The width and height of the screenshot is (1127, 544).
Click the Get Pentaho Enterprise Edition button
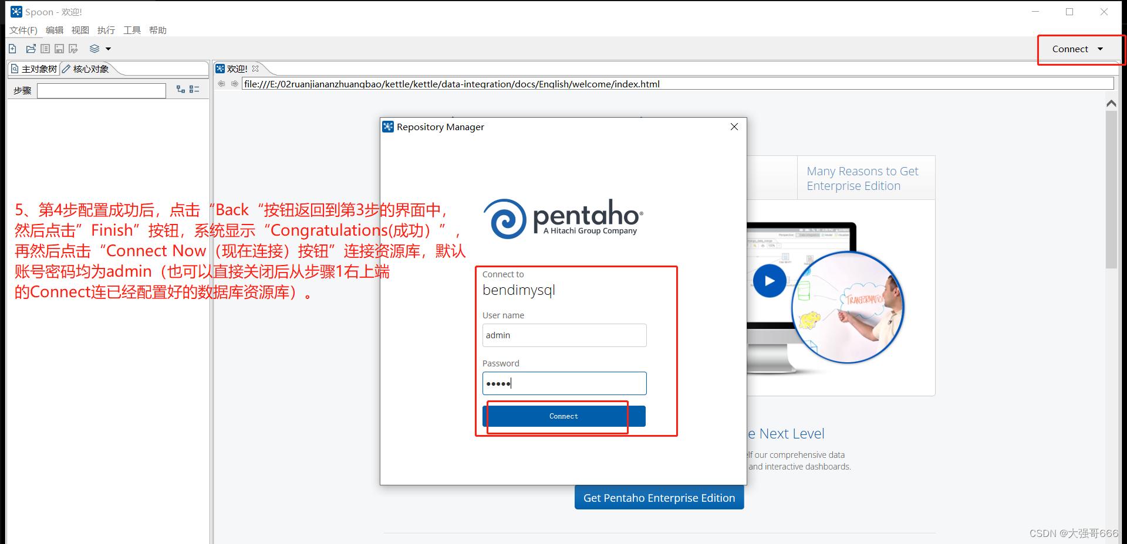(659, 498)
